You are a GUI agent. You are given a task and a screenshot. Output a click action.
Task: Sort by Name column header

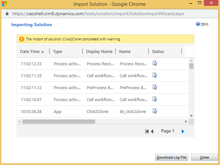[125, 52]
